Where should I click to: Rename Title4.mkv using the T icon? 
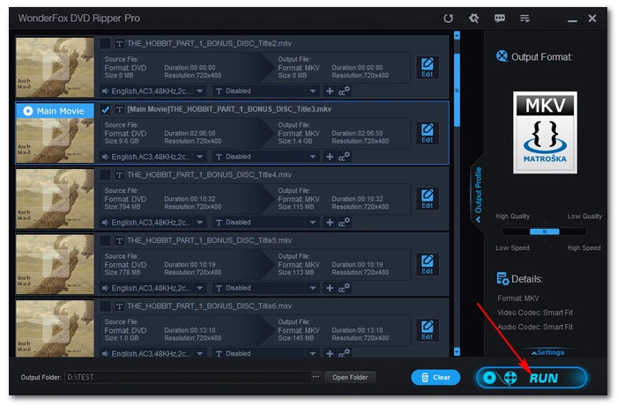(119, 175)
